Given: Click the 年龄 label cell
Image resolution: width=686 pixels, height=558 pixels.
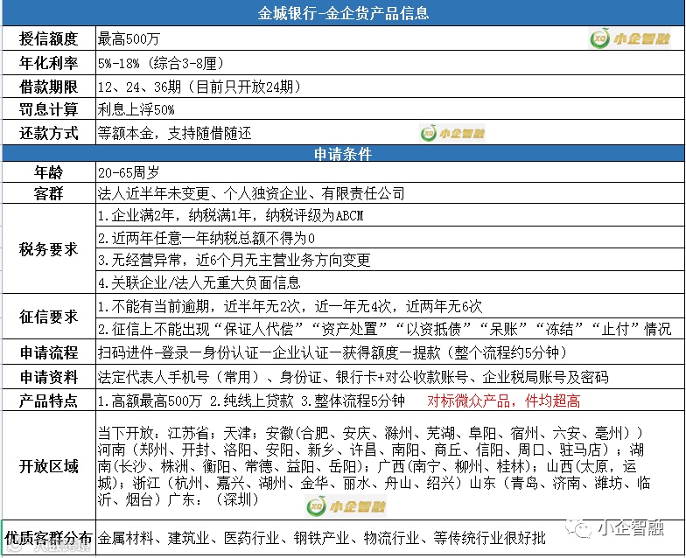Looking at the screenshot, I should point(49,172).
